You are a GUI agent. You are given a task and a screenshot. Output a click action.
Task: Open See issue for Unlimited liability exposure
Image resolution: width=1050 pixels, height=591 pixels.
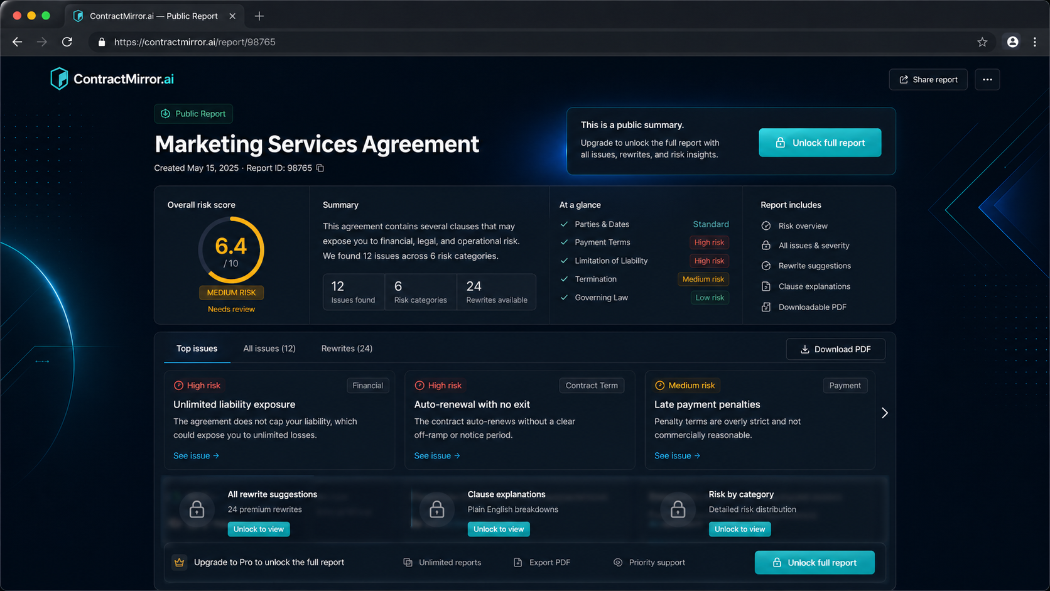tap(196, 456)
